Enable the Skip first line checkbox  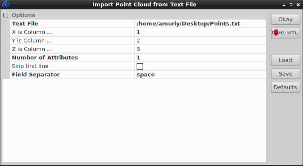pos(140,66)
